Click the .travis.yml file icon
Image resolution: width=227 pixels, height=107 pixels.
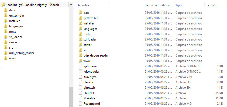tap(80, 77)
